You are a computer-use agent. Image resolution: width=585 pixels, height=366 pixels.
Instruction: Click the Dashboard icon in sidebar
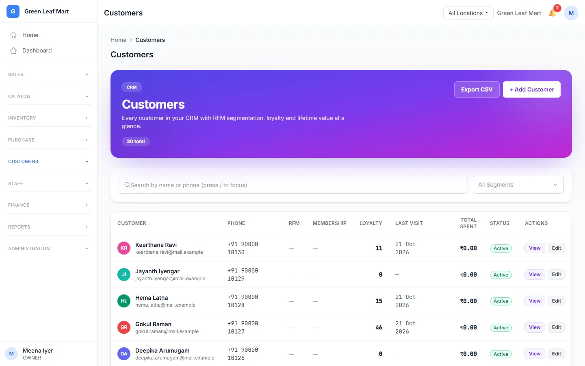tap(13, 50)
